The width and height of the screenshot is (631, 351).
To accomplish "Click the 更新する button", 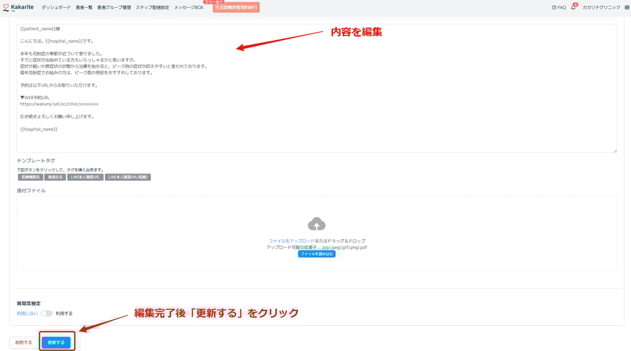I will (56, 342).
